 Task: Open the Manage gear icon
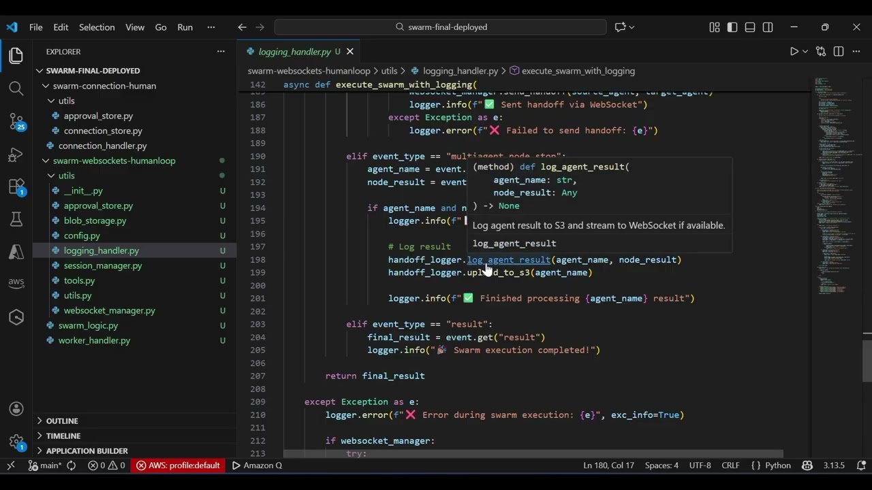tap(16, 442)
